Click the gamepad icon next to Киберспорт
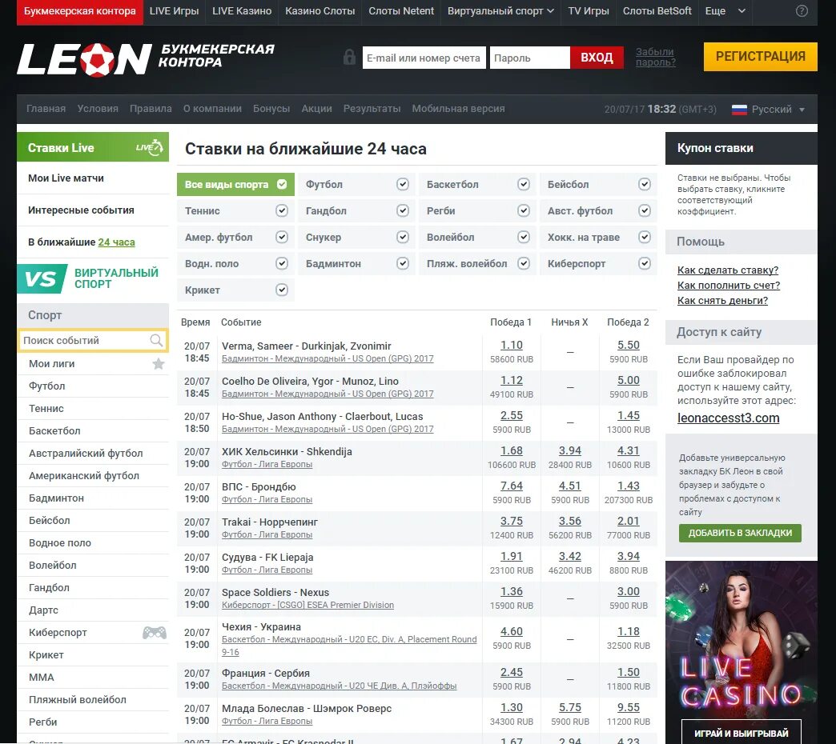This screenshot has width=836, height=744. pos(155,633)
